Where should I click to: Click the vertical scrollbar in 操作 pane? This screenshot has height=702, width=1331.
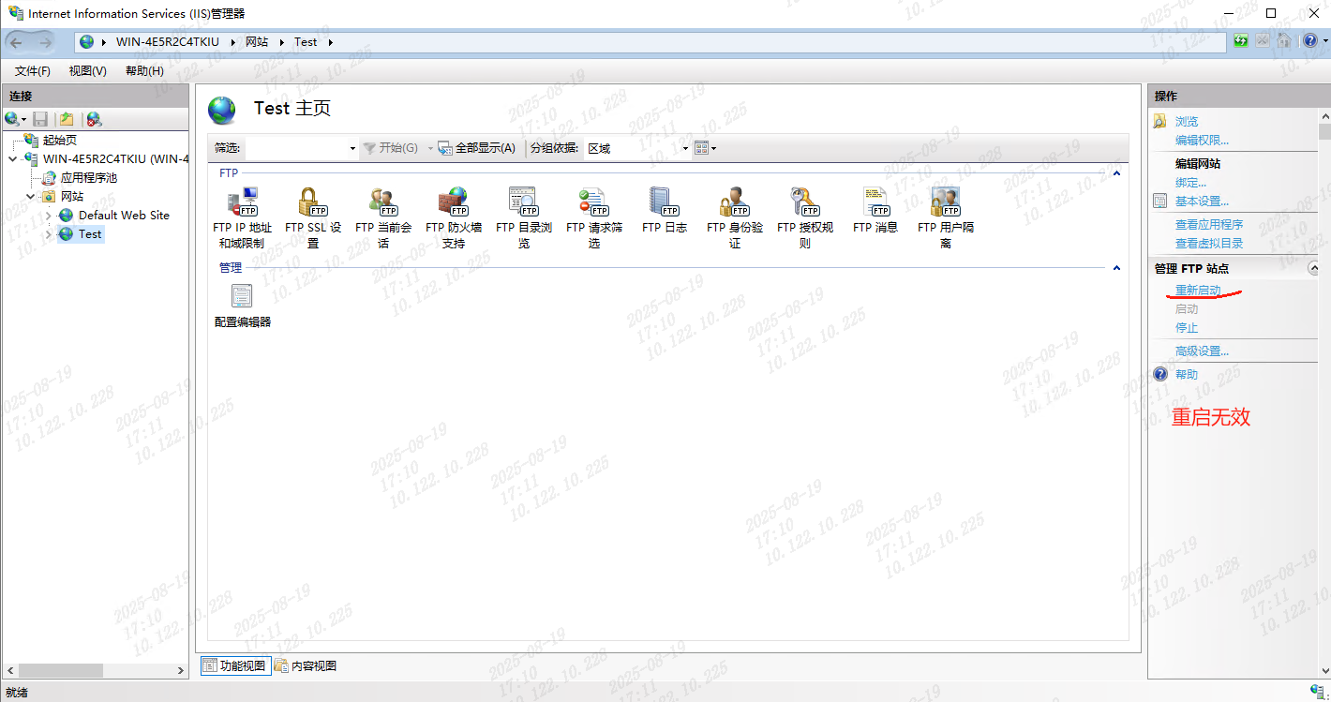coord(1324,132)
